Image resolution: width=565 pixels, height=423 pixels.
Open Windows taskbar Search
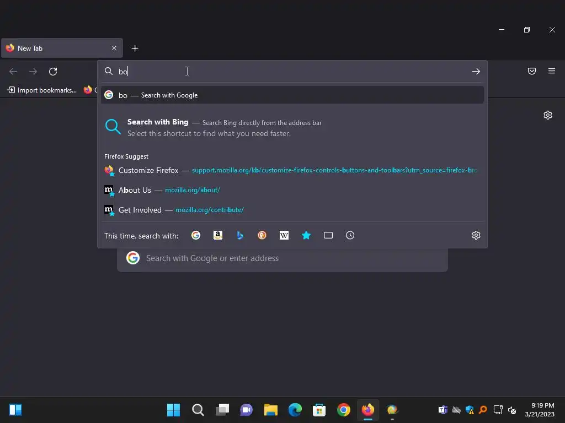(x=198, y=410)
